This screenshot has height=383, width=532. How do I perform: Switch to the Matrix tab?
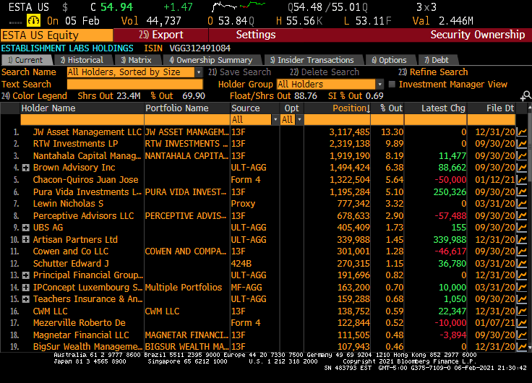point(137,60)
